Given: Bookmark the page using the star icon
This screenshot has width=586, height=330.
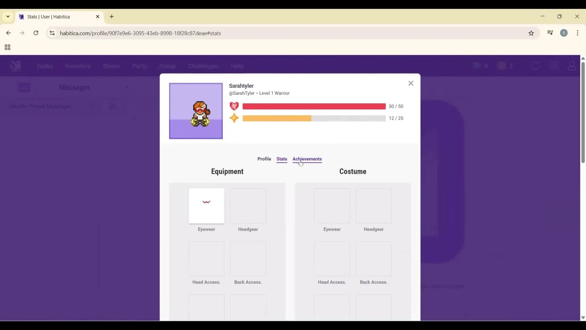Looking at the screenshot, I should pyautogui.click(x=531, y=33).
